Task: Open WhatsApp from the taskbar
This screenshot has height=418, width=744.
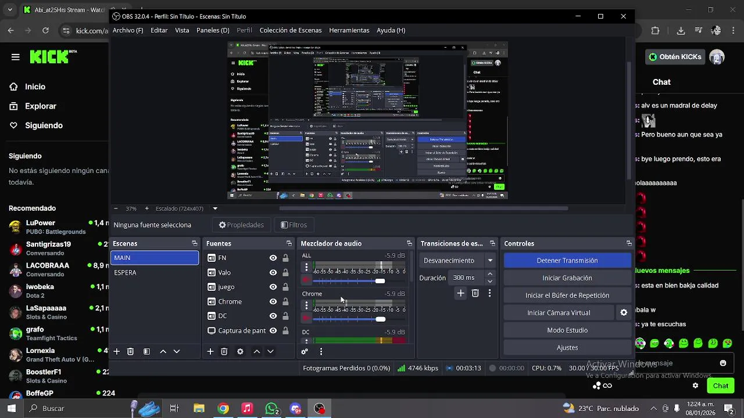Action: 271,408
